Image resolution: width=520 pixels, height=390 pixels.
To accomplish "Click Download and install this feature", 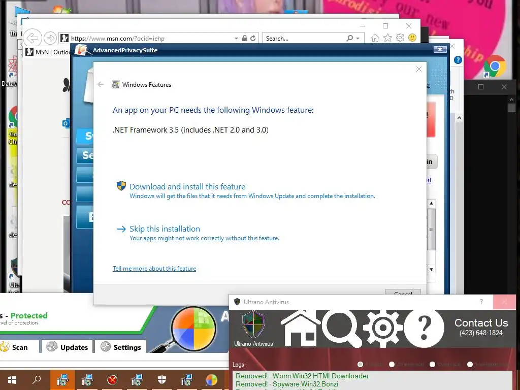I will tap(187, 187).
